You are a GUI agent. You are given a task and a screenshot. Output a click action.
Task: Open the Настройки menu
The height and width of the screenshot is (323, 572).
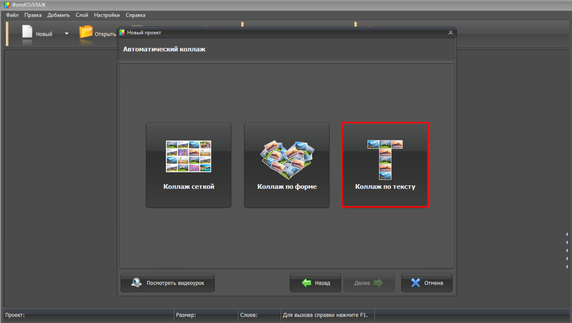tap(107, 15)
